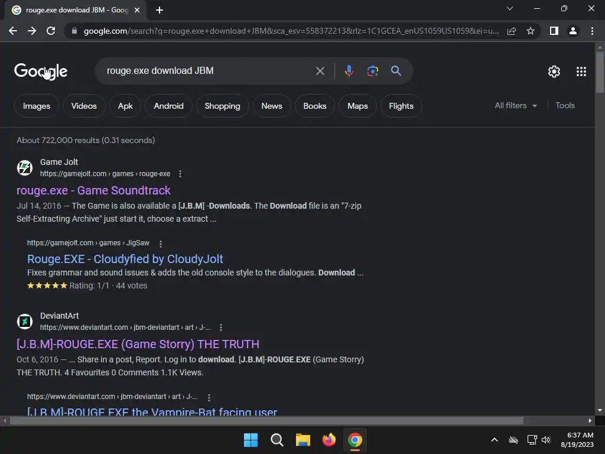
Task: Share this page using the share icon
Action: pyautogui.click(x=512, y=31)
